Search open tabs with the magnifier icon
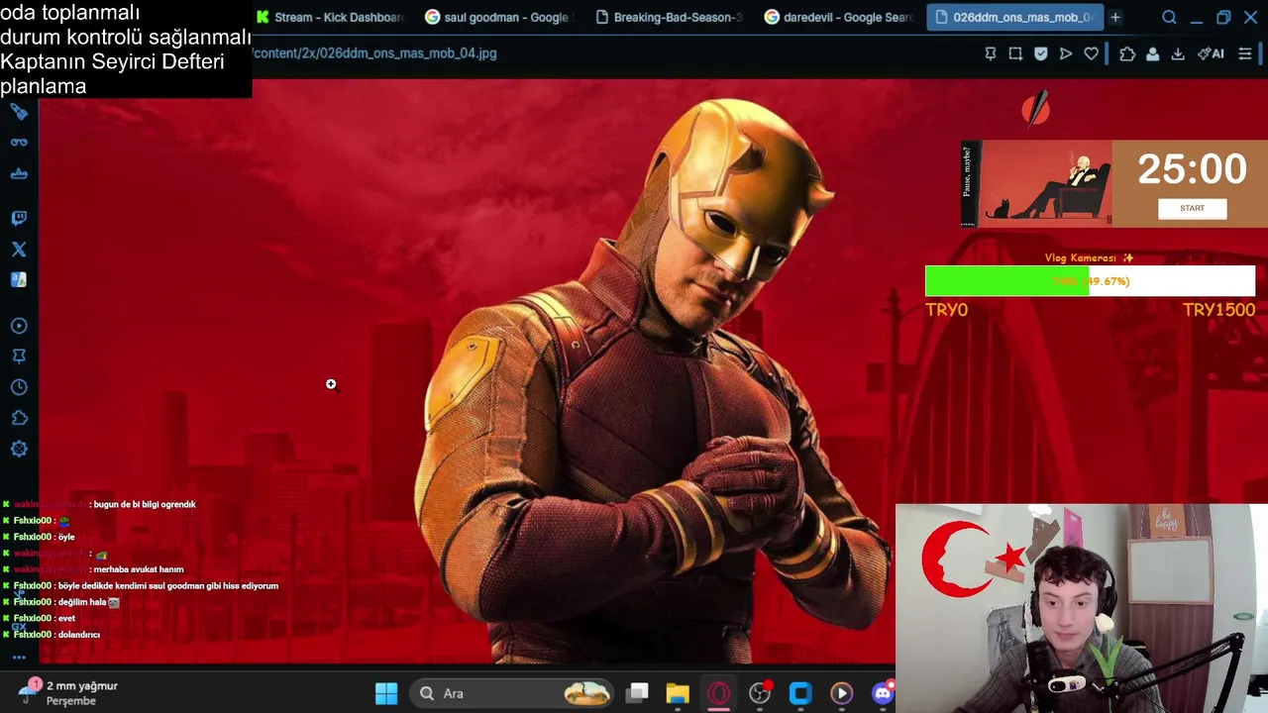 [1169, 17]
